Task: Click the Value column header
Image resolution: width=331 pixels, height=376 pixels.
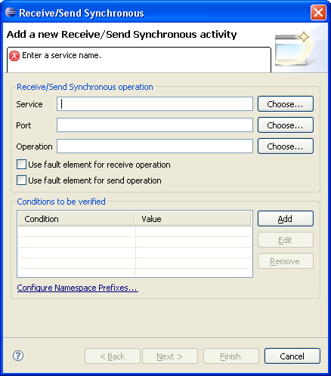Action: click(x=193, y=219)
